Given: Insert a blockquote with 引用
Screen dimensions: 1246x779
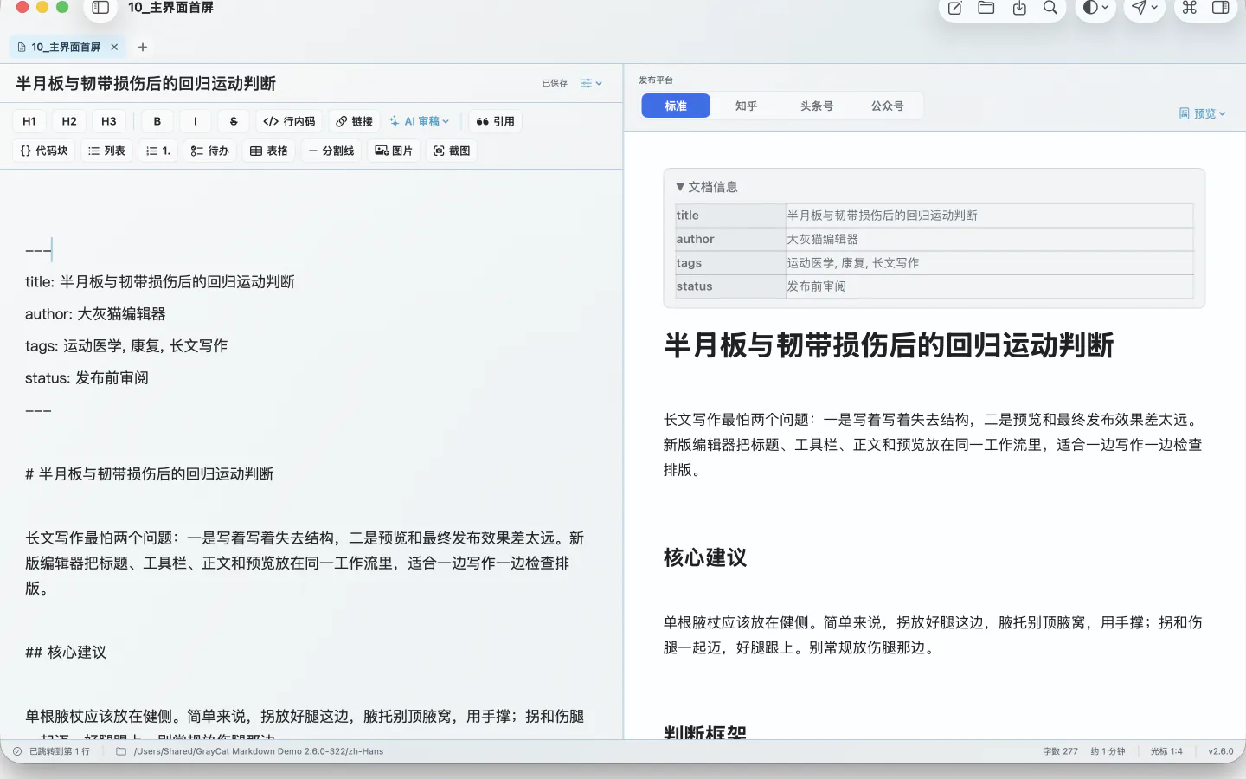Looking at the screenshot, I should point(495,121).
